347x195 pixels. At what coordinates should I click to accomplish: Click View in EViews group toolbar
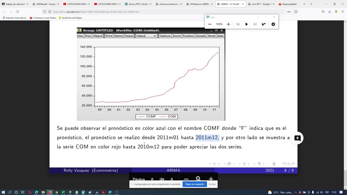point(80,36)
